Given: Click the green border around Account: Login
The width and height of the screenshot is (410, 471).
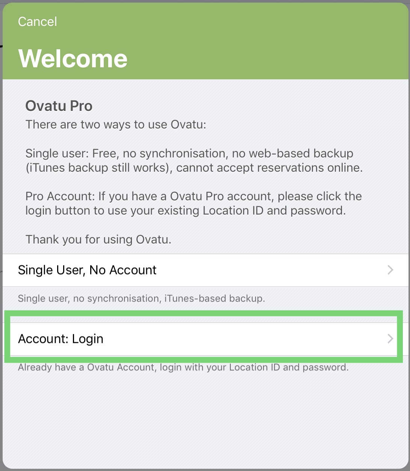Looking at the screenshot, I should [205, 314].
